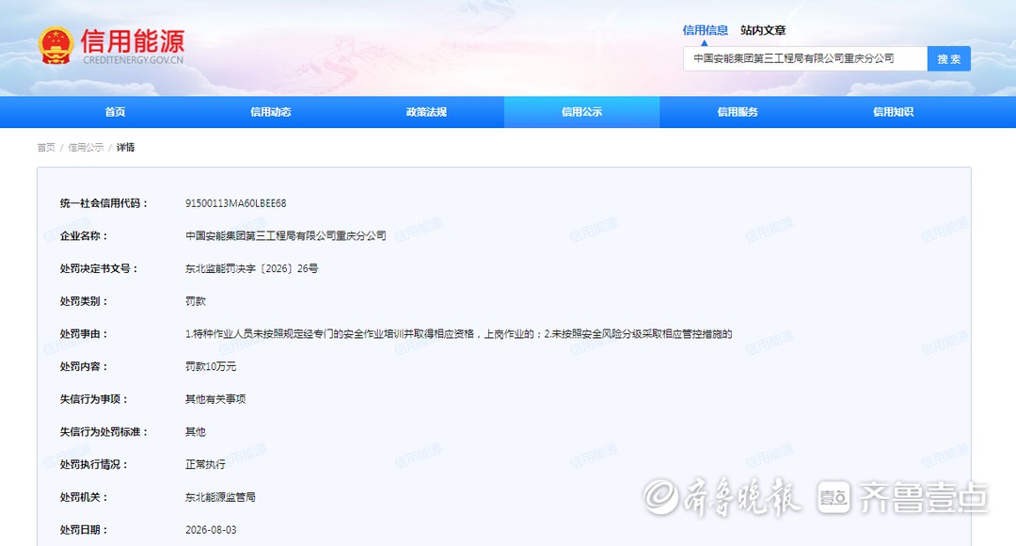Click the 统一社会信用代码 label
Image resolution: width=1016 pixels, height=546 pixels.
pos(104,203)
